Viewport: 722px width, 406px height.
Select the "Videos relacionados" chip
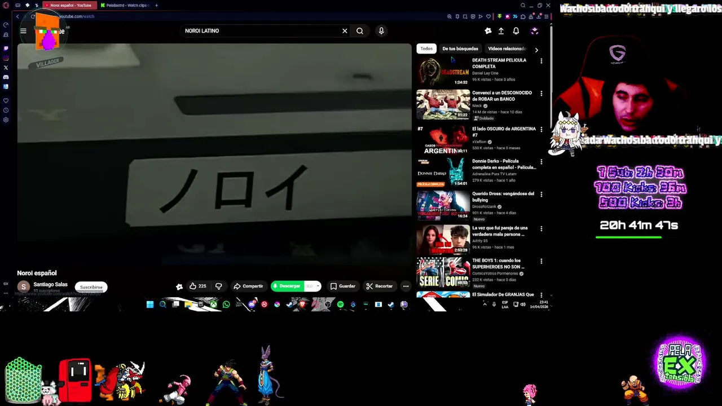(x=506, y=48)
